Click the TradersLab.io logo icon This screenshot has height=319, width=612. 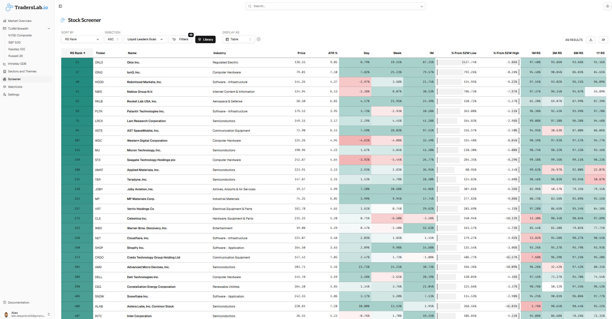click(x=9, y=7)
